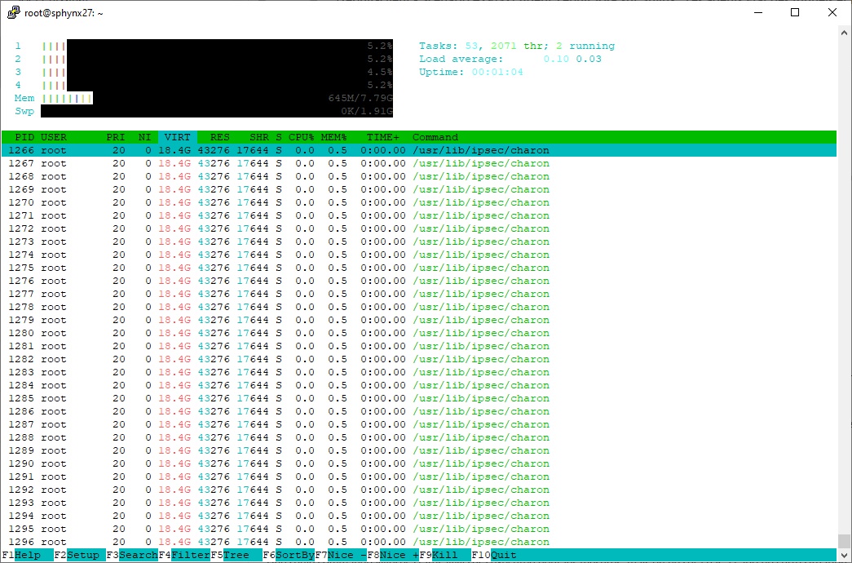Screen dimensions: 852x563
Task: Click the PuTTY icon in title bar
Action: 14,12
